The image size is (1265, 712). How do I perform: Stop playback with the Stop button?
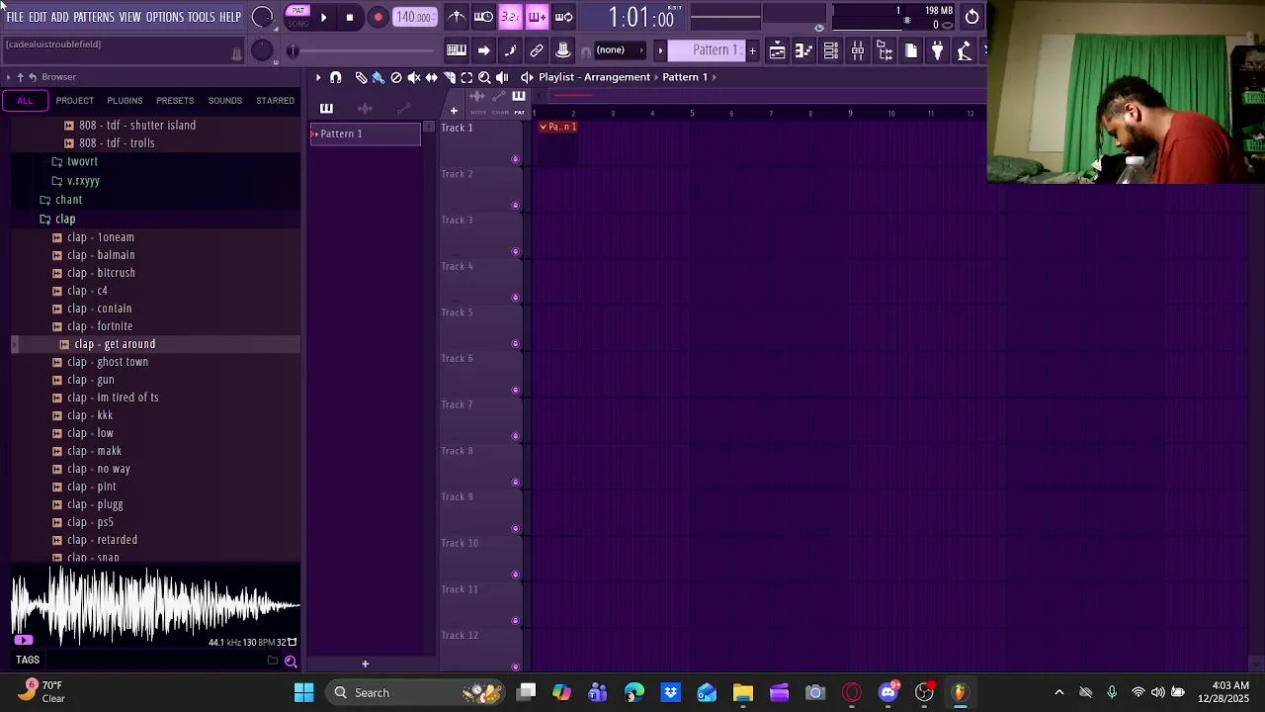pos(350,17)
